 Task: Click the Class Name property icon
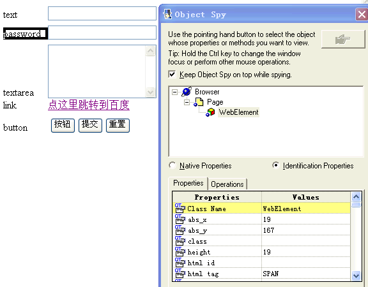(180, 209)
